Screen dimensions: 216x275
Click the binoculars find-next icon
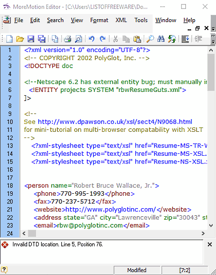161,39
